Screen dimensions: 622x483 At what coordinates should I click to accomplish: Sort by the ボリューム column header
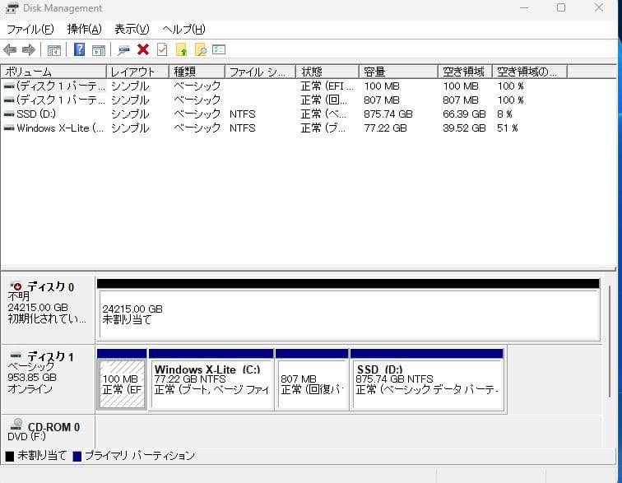tap(53, 72)
